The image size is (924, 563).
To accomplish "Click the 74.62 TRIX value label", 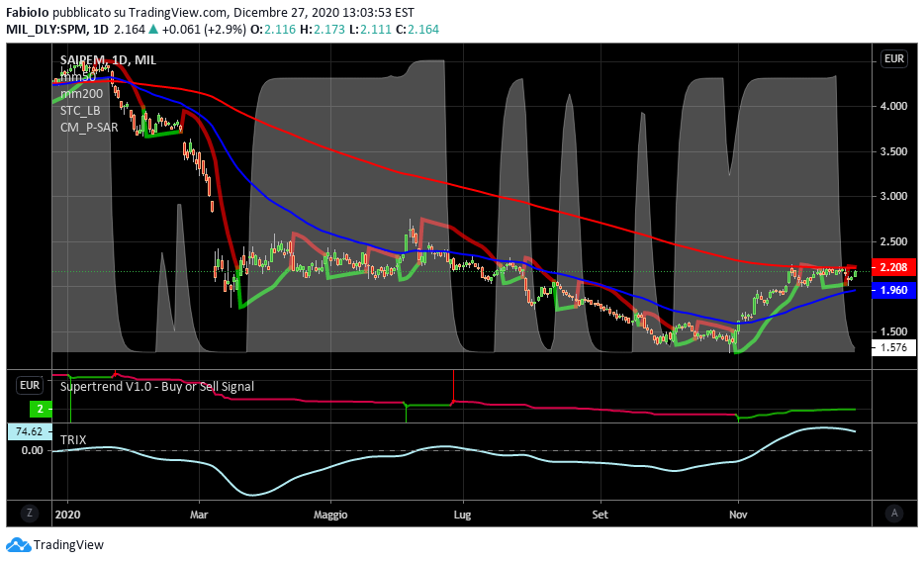I will 28,431.
